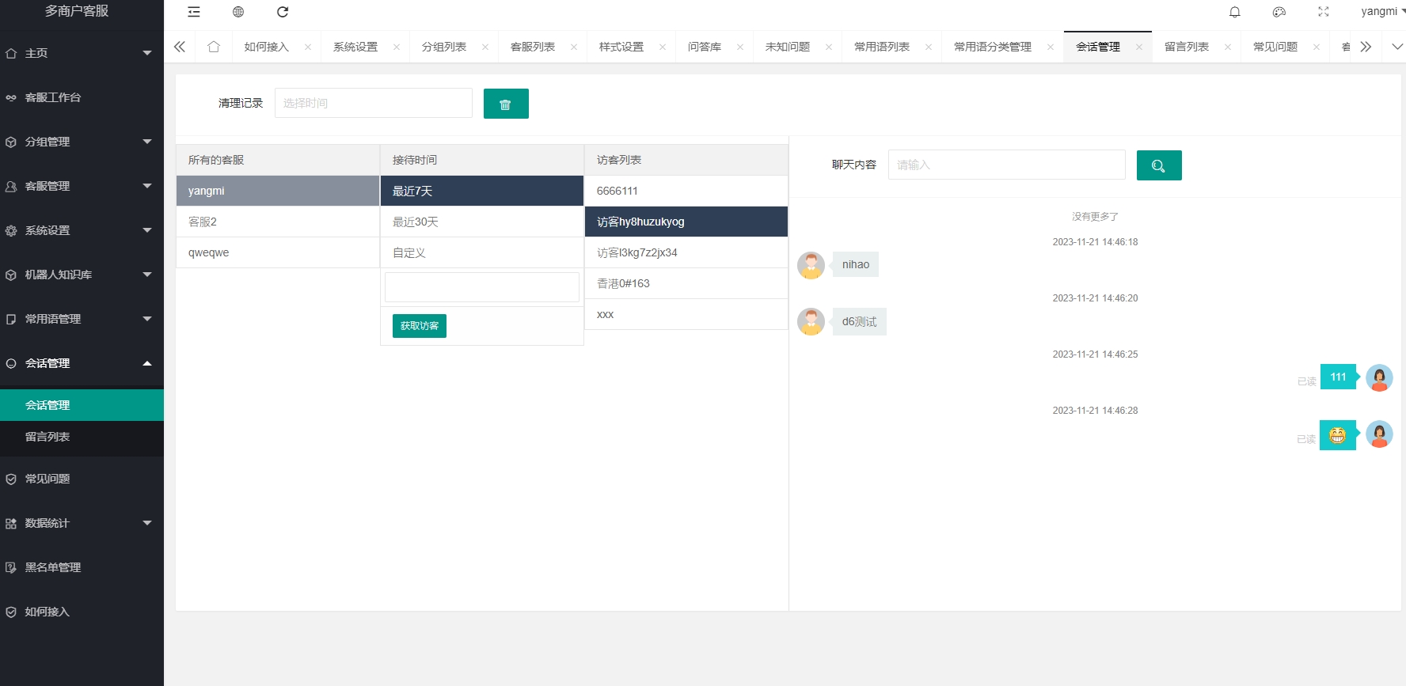Close the 未知问题 tab

(x=829, y=47)
